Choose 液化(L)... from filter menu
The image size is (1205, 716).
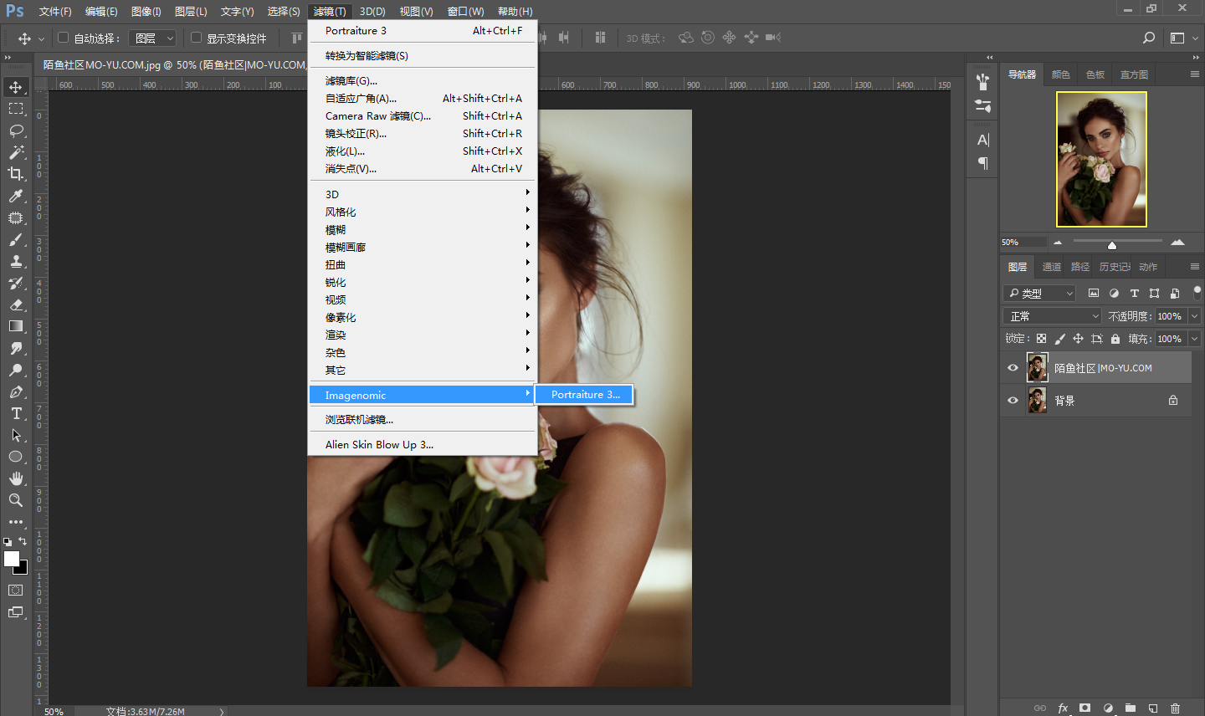423,151
